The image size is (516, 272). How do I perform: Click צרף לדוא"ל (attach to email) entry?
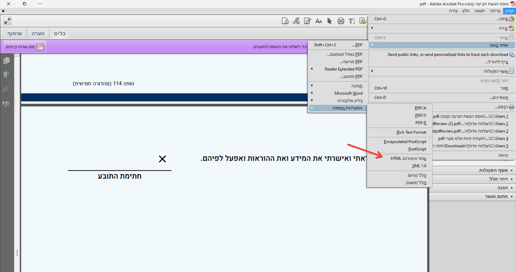[x=443, y=62]
